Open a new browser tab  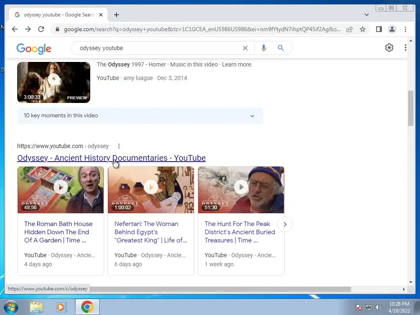pos(116,15)
